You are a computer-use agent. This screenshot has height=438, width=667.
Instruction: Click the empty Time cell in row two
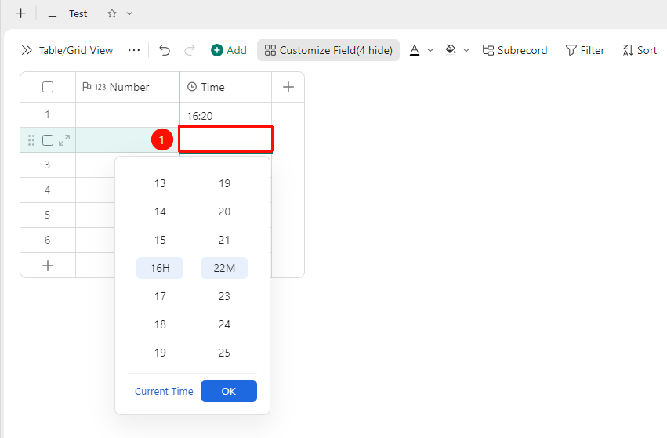226,139
